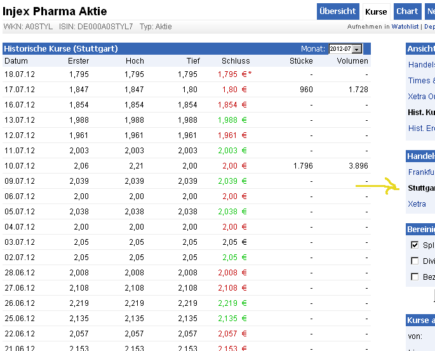Select the 02.07.12 date cell
This screenshot has width=435, height=351.
20,258
